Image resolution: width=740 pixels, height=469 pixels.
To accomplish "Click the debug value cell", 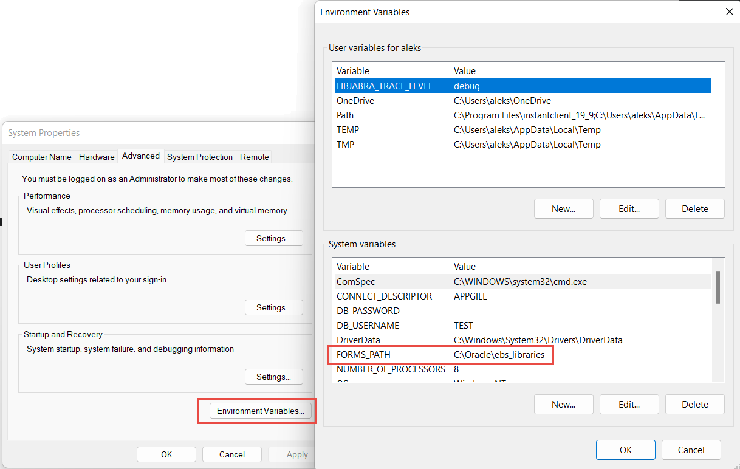I will click(x=467, y=86).
